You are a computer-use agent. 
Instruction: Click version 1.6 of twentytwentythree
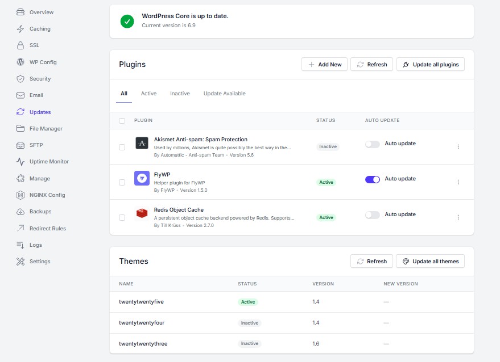point(316,343)
